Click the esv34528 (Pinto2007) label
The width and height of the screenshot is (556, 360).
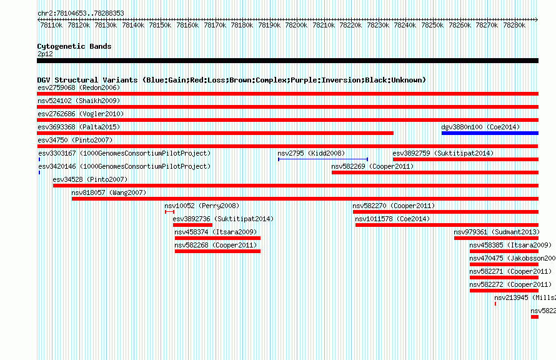pyautogui.click(x=90, y=179)
